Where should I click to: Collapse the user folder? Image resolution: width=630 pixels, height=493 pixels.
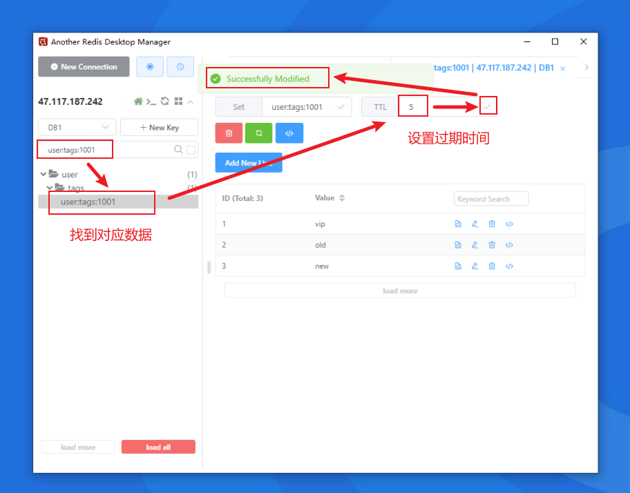point(44,174)
